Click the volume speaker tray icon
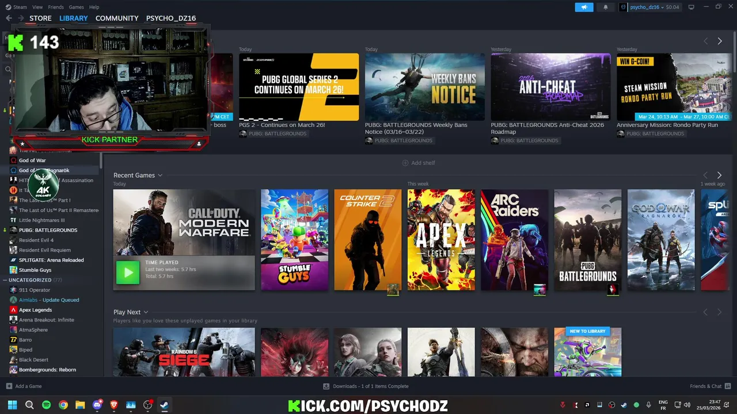737x414 pixels. [x=687, y=405]
